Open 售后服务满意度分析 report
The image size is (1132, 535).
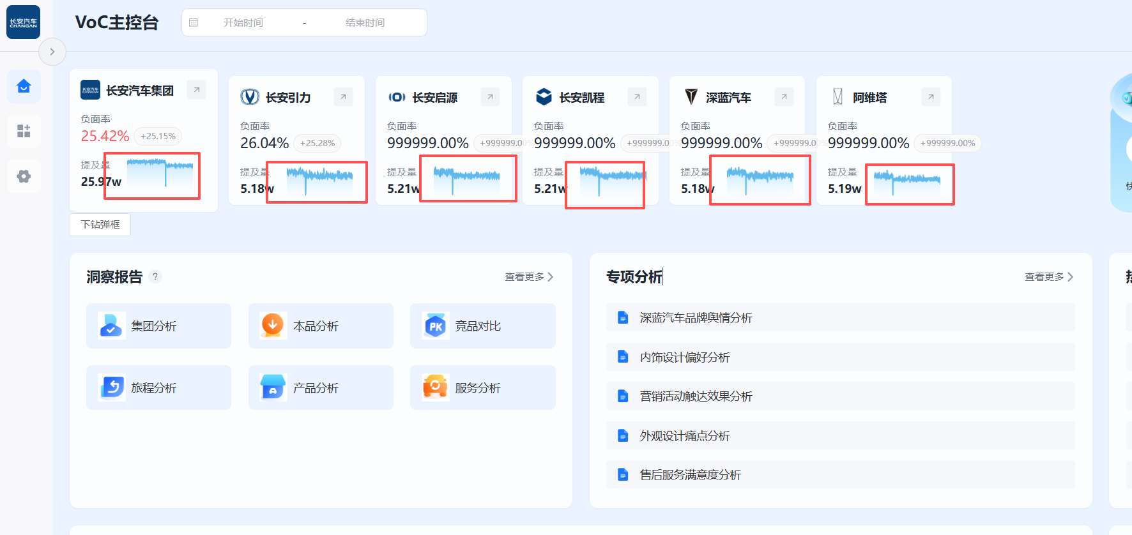(x=841, y=474)
